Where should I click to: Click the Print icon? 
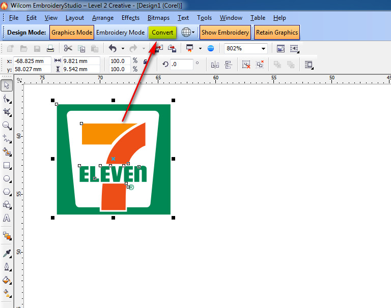point(50,48)
